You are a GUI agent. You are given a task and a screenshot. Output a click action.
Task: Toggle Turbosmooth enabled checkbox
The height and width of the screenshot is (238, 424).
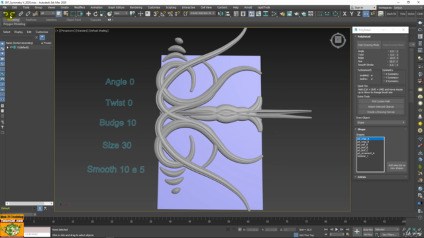pos(372,75)
